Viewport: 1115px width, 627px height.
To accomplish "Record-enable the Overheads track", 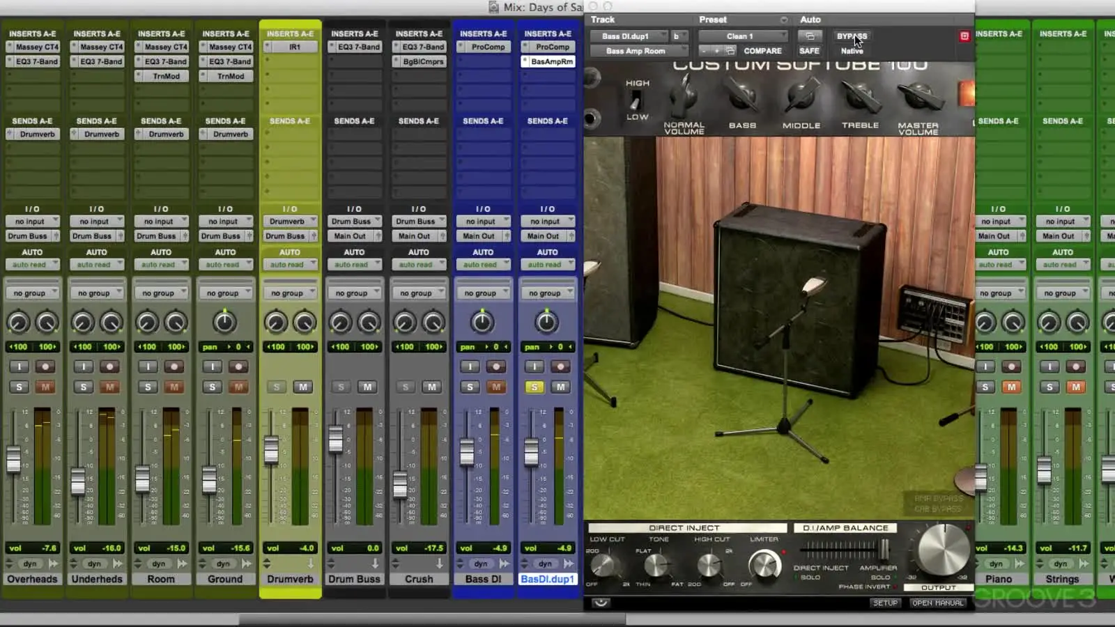I will (x=45, y=366).
